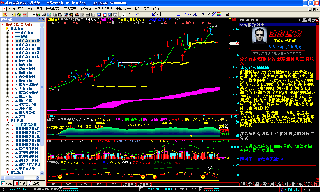The height and width of the screenshot is (192, 320).
Task: Expand the A.趋向指标 node
Action: (x=8, y=65)
